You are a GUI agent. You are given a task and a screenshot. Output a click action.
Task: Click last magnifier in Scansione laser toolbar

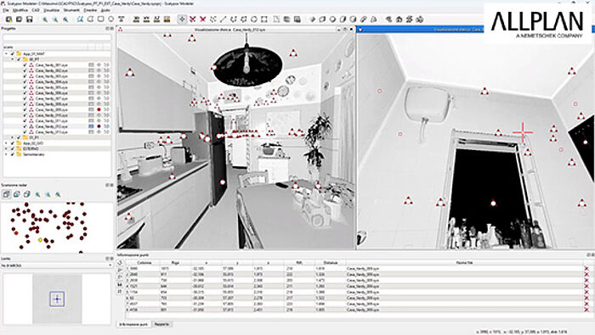58,194
